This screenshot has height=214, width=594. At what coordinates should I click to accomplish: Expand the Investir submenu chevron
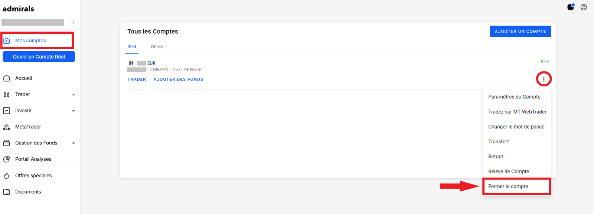[x=74, y=111]
